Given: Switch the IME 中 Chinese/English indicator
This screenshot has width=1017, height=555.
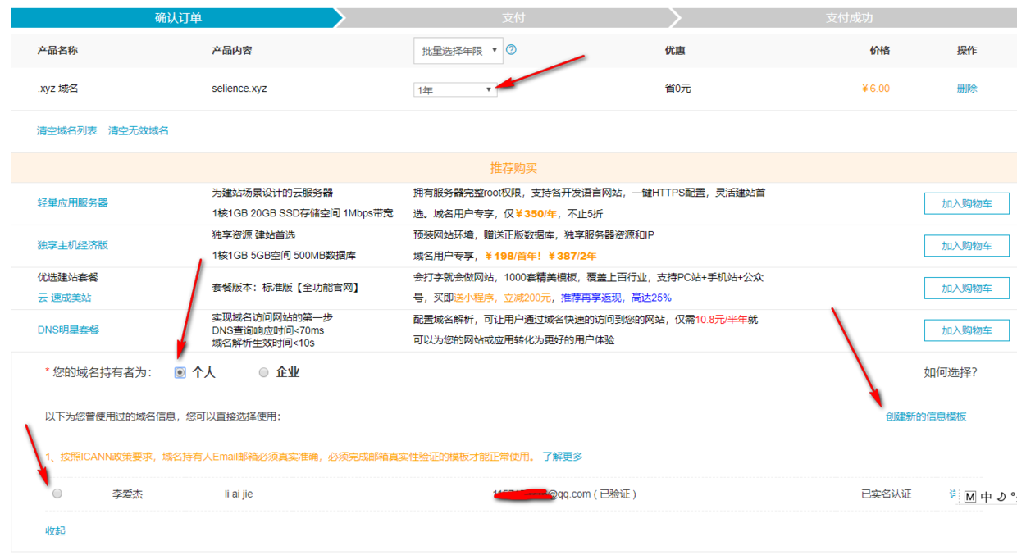Looking at the screenshot, I should 987,497.
